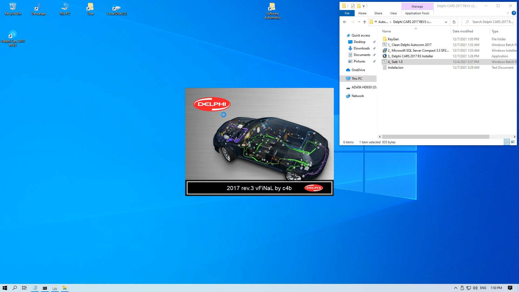Switch to Details view in the status bar
The width and height of the screenshot is (519, 292).
coord(507,142)
